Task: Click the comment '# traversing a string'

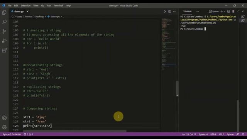Action: 42,30
